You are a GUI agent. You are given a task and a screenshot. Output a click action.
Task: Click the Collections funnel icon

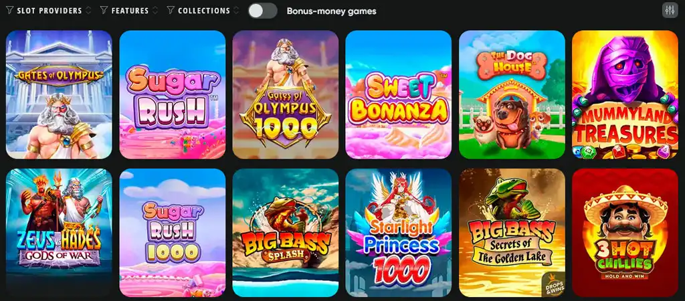tap(171, 11)
